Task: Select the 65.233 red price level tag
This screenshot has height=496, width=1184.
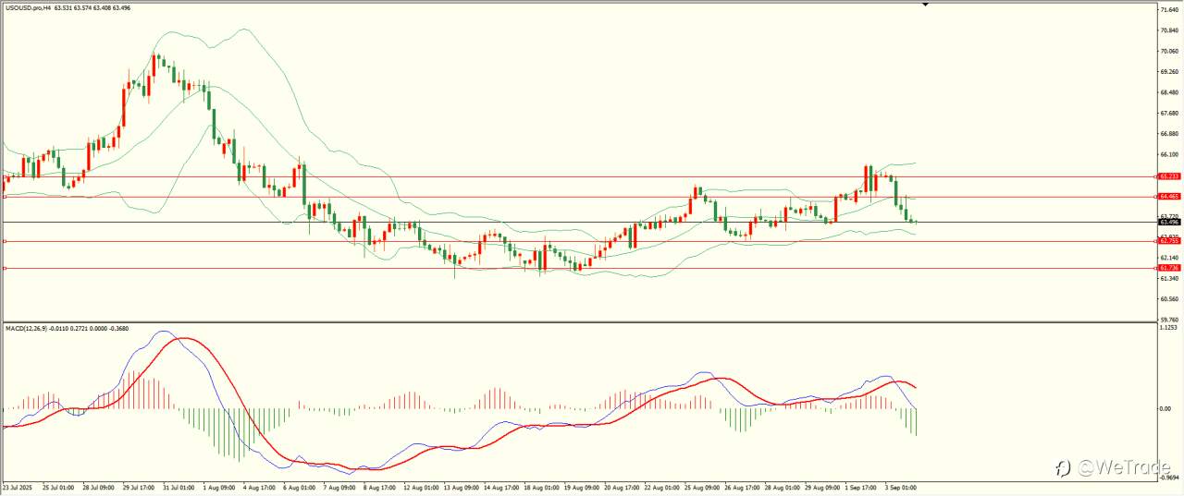Action: tap(1169, 175)
